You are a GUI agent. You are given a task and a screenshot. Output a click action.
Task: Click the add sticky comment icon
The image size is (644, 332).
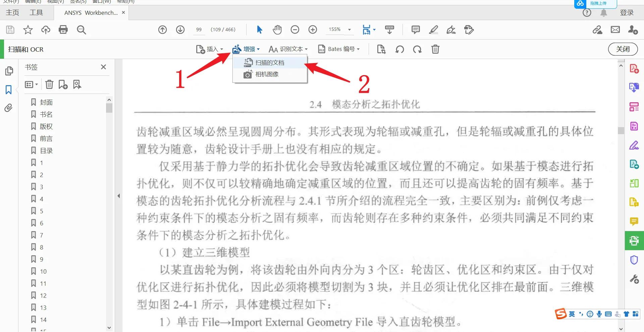pyautogui.click(x=415, y=30)
